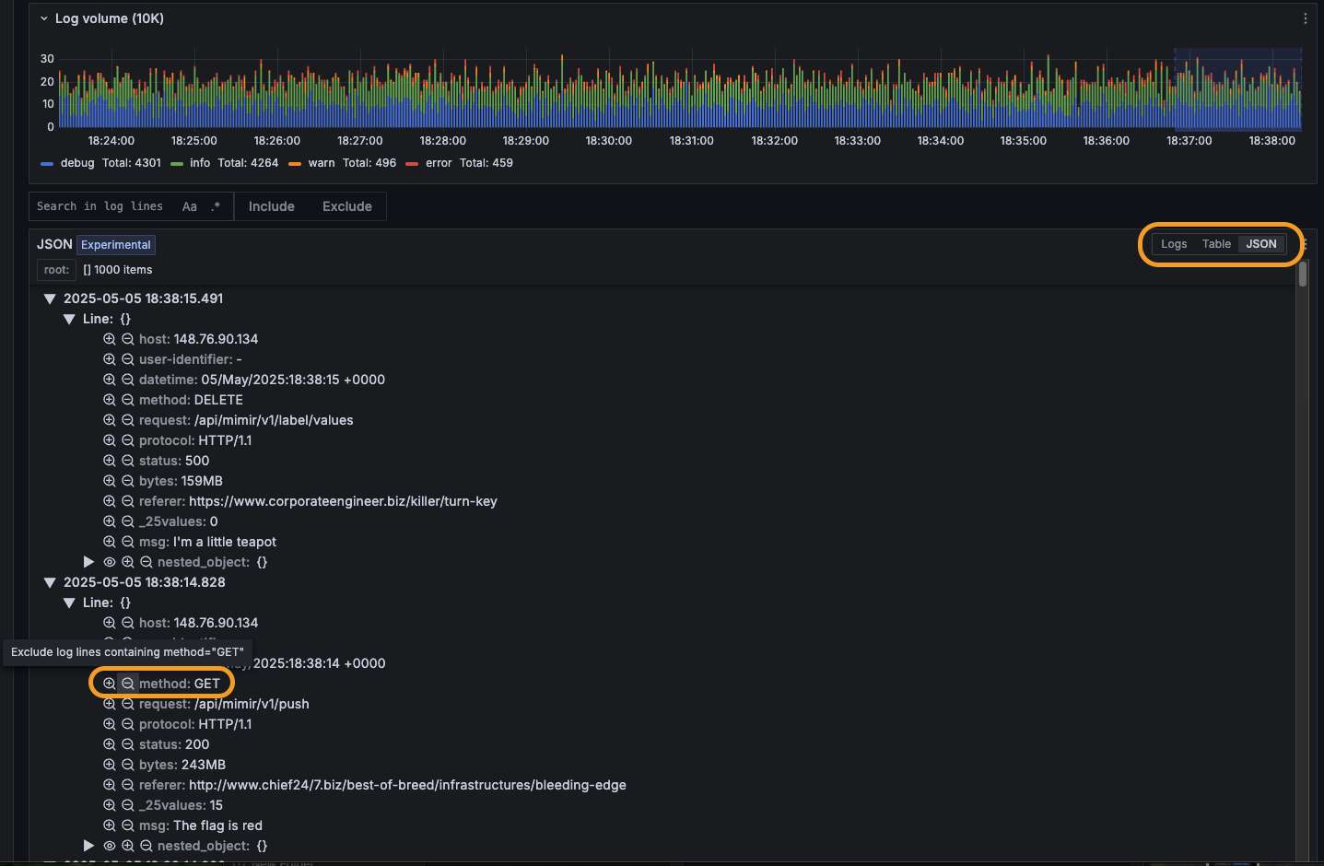Switch to the Table view tab
1324x866 pixels.
[1216, 244]
